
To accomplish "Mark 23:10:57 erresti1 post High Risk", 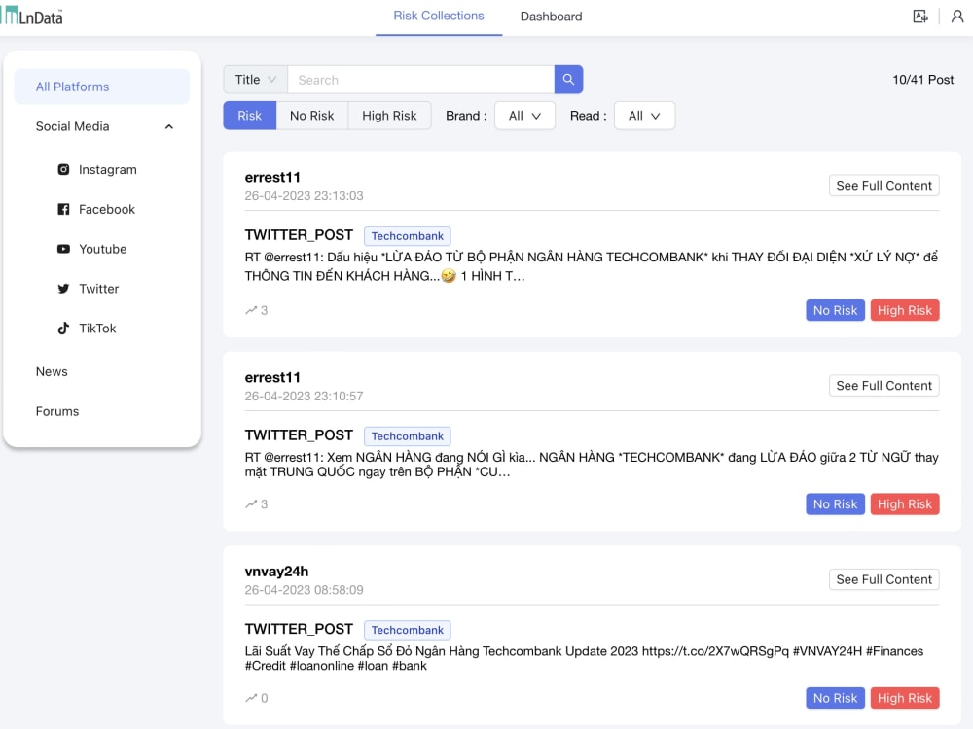I will [904, 503].
